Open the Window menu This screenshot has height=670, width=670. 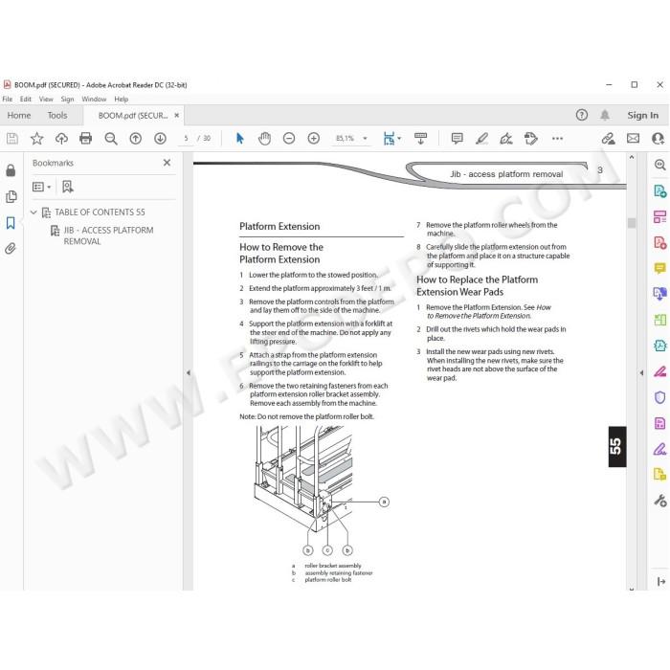coord(94,100)
